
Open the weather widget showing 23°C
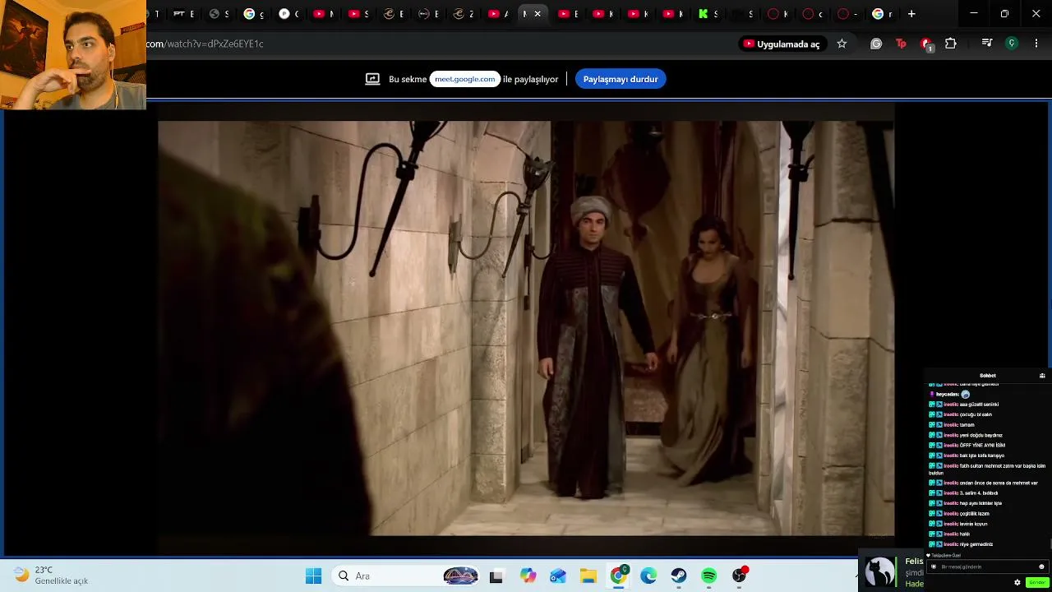click(x=51, y=576)
